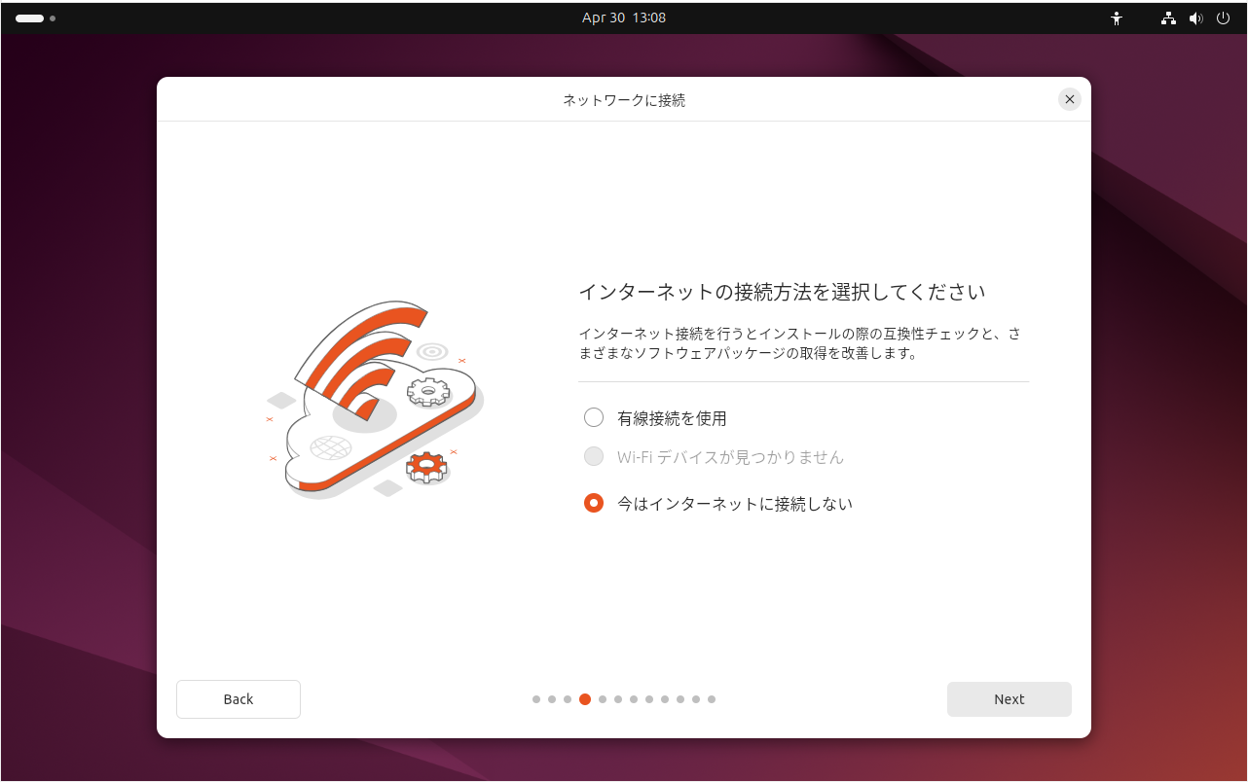
Task: Select the 有線接続を使用 radio button
Action: 594,418
